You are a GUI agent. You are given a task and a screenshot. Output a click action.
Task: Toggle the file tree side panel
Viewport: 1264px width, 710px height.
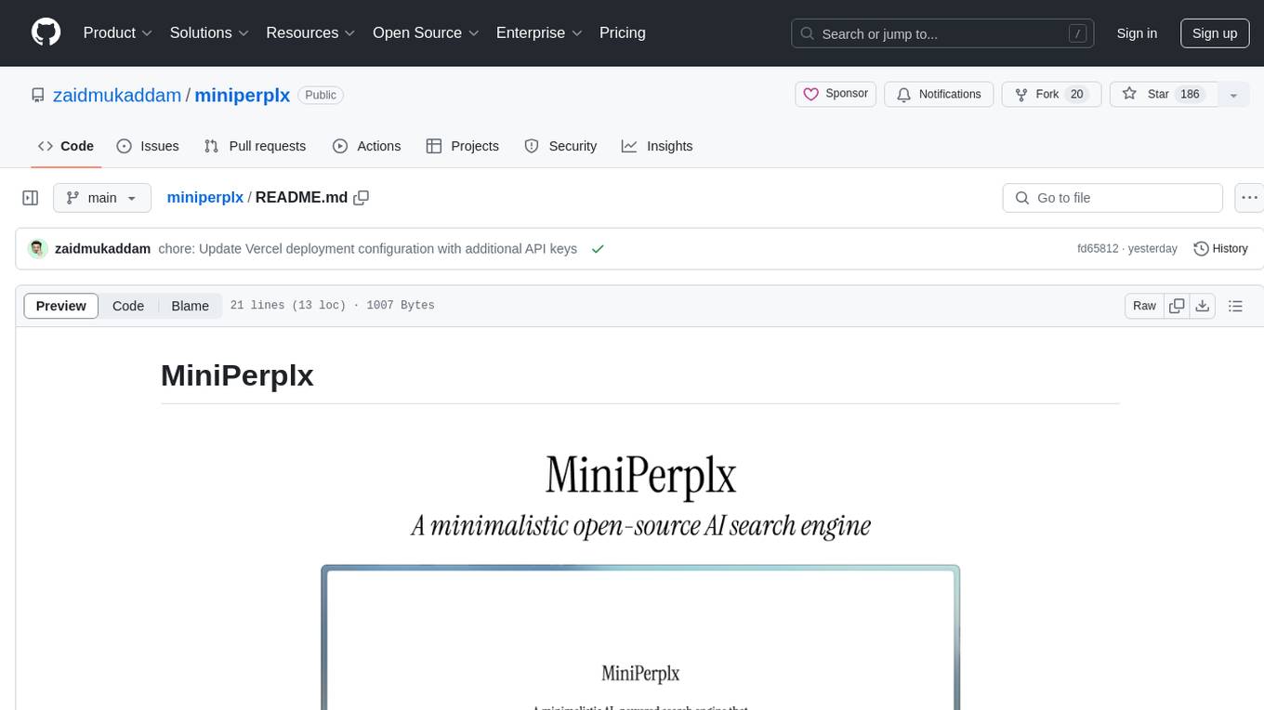click(x=31, y=198)
